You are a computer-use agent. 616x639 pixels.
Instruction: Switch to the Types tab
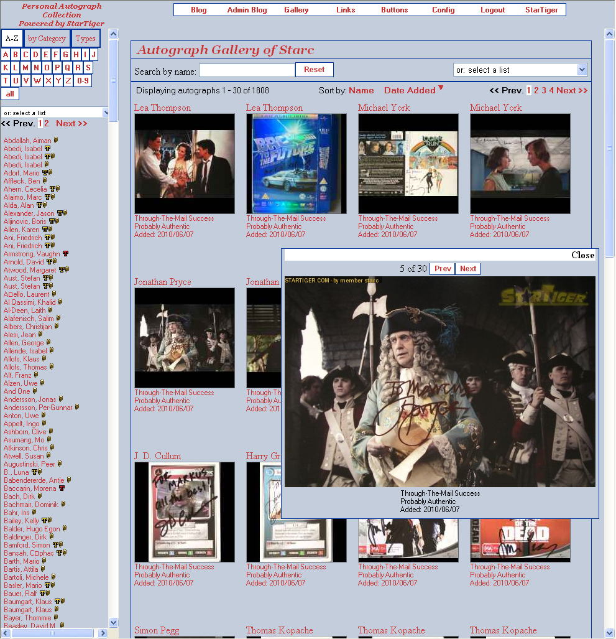(x=86, y=39)
